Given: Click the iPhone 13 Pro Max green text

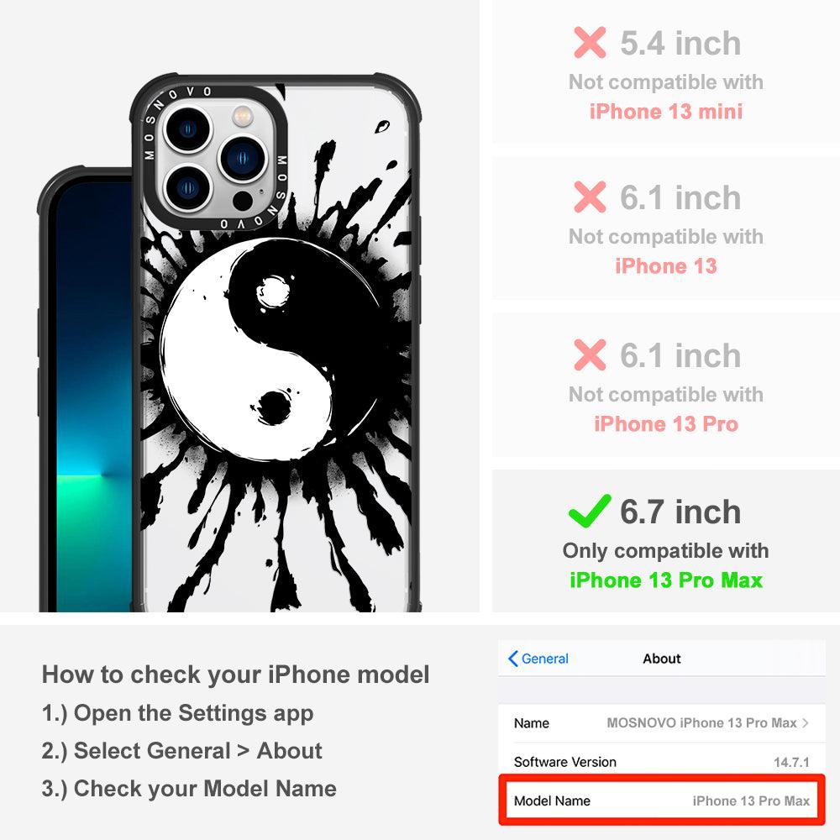Looking at the screenshot, I should coord(666,580).
